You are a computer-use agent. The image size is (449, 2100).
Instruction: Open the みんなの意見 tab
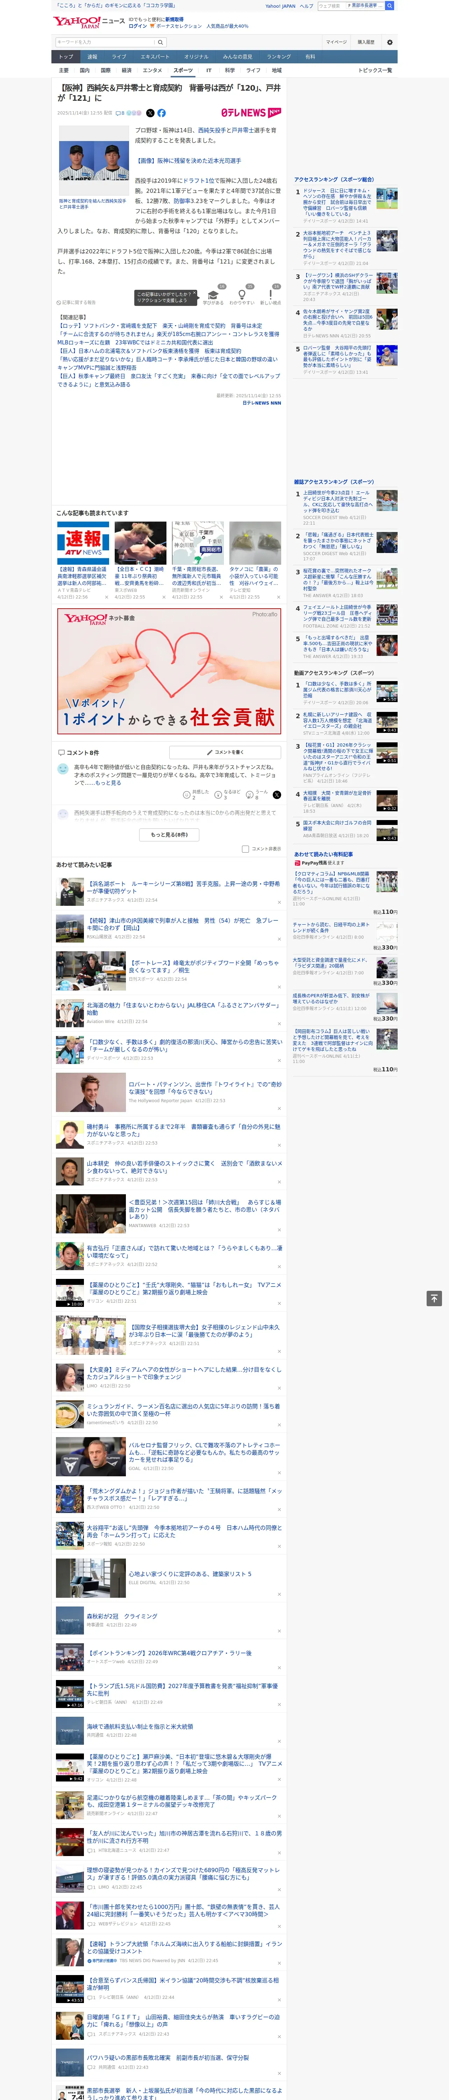[x=237, y=57]
